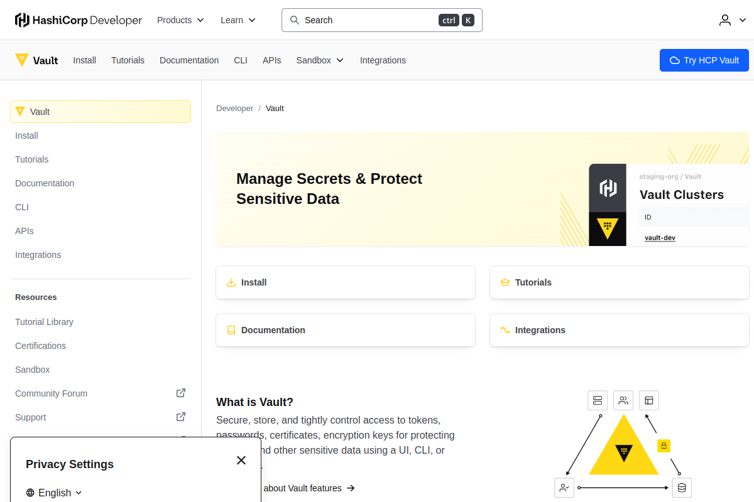The width and height of the screenshot is (754, 502).
Task: Click the users icon in the Vault diagram
Action: click(623, 400)
